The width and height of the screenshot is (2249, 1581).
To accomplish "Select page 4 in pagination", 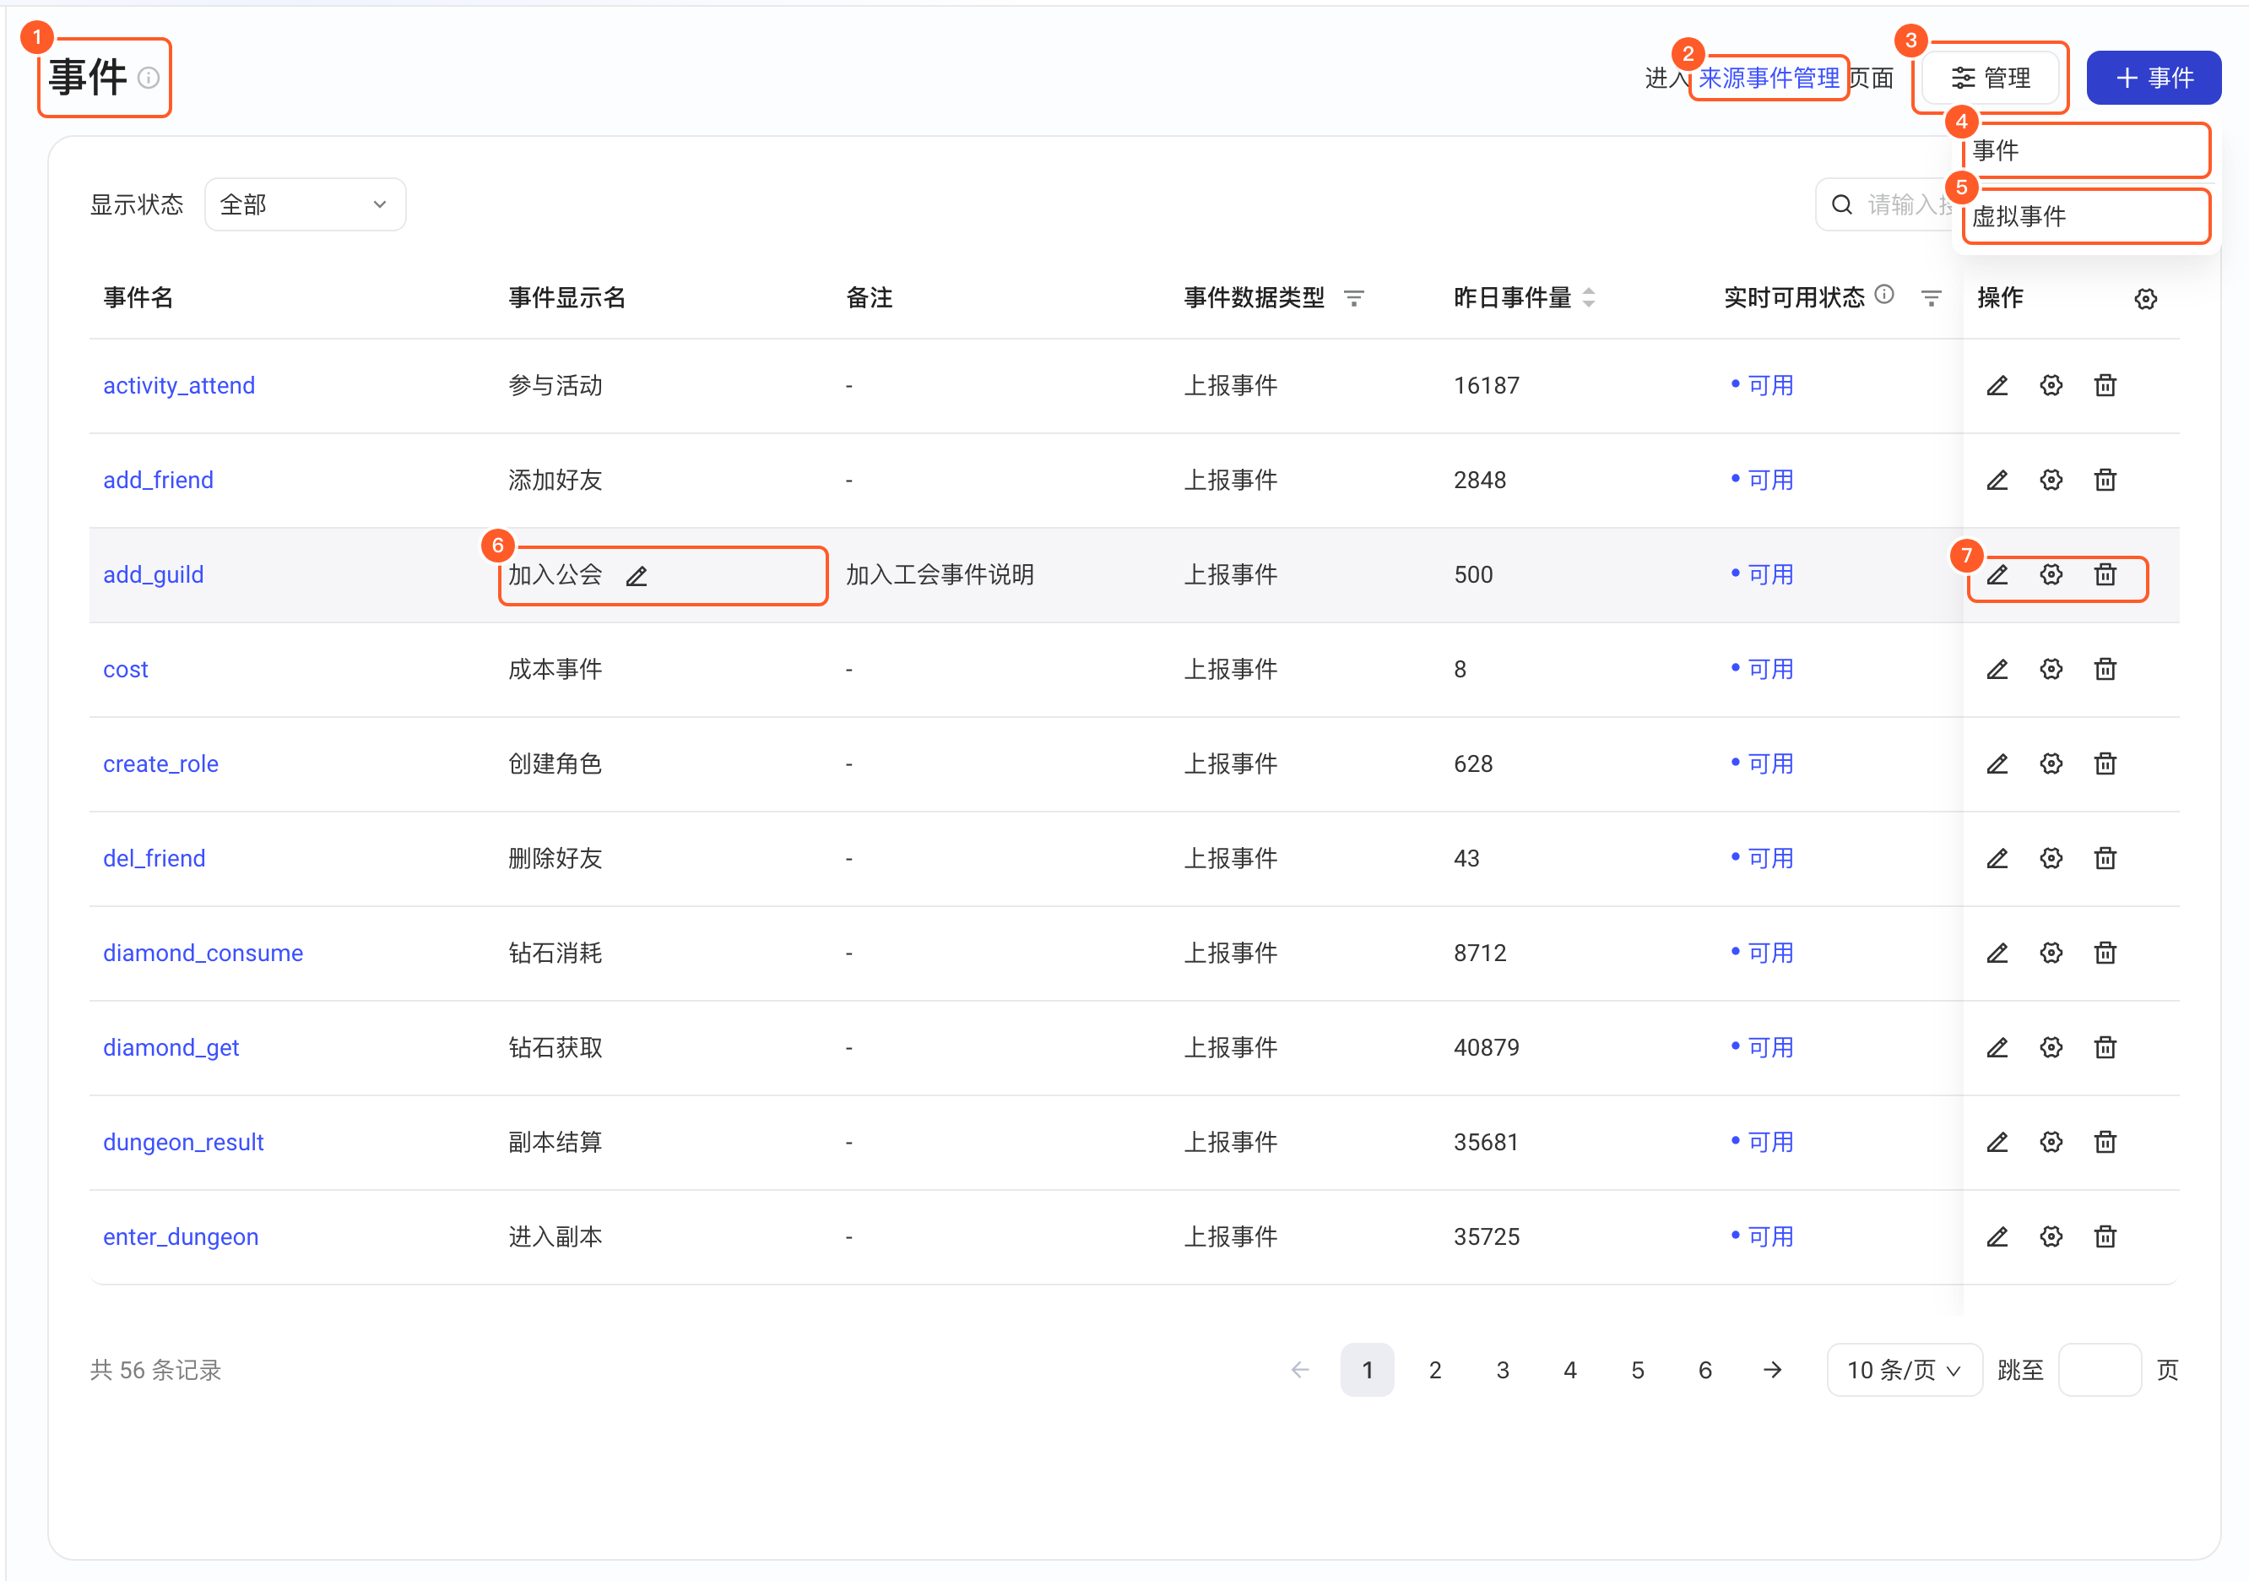I will coord(1569,1370).
